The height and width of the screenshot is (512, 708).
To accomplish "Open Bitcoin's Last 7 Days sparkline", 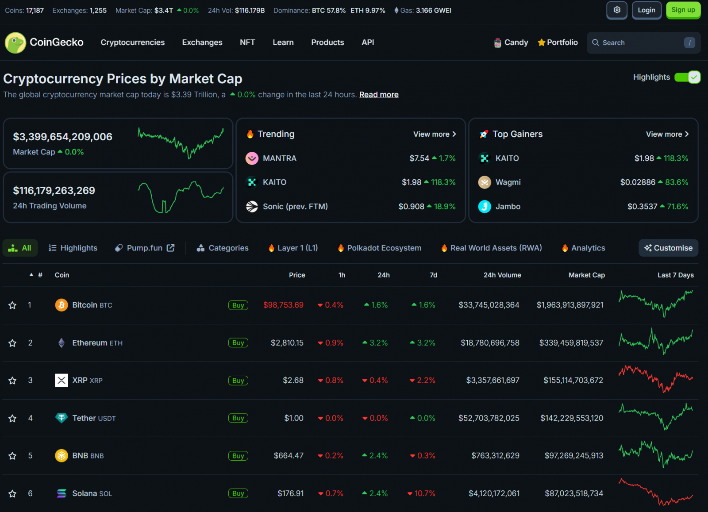I will click(x=656, y=304).
